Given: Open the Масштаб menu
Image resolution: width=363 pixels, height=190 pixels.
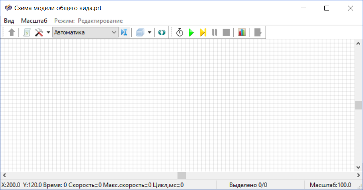Looking at the screenshot, I should [34, 21].
